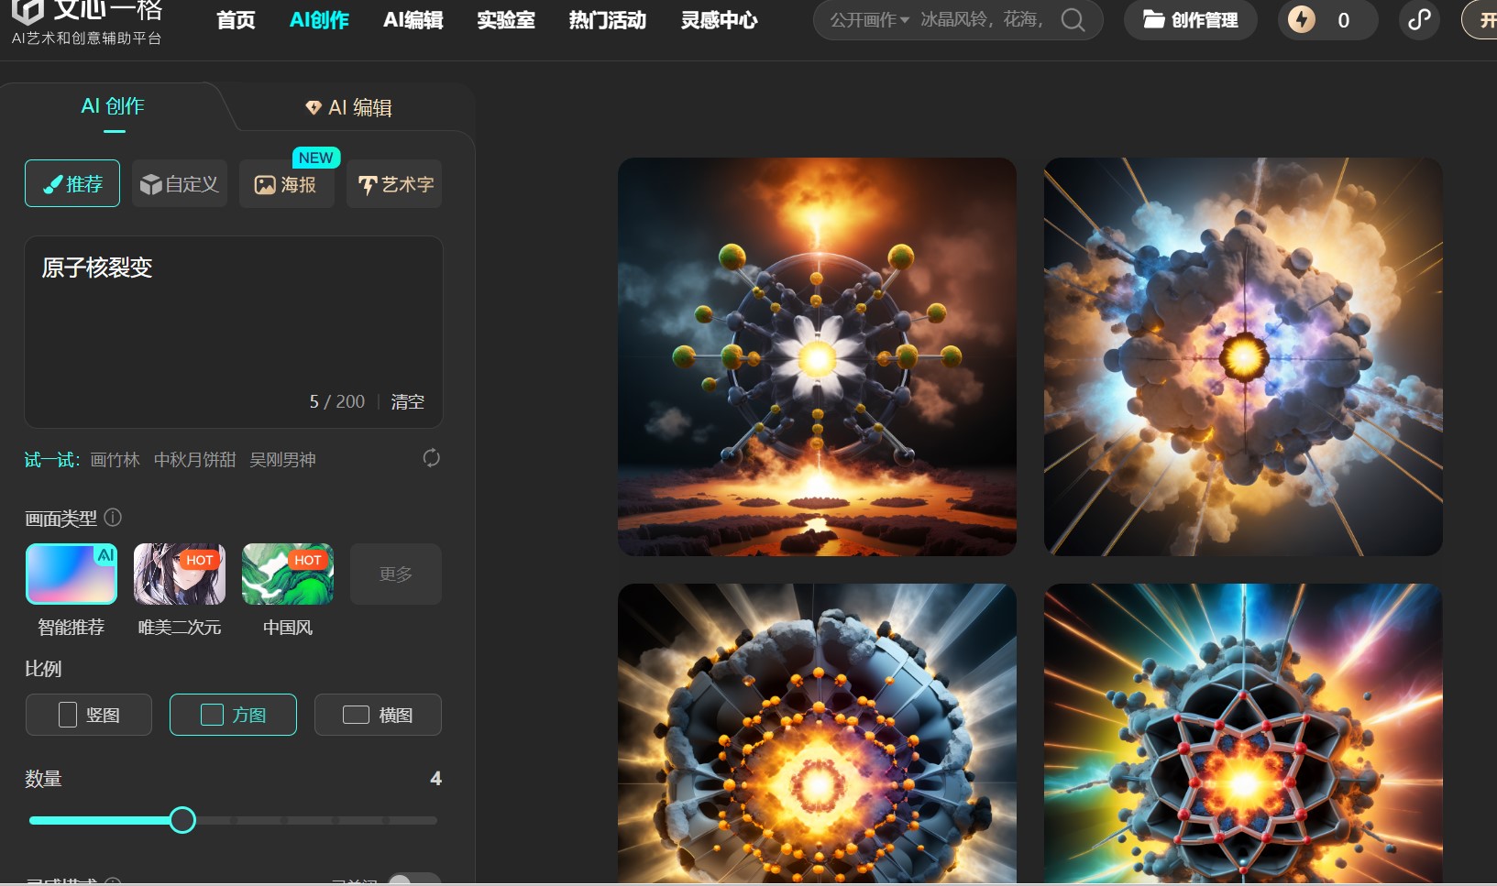1497x886 pixels.
Task: Go to 首页 in top navigation
Action: tap(236, 19)
